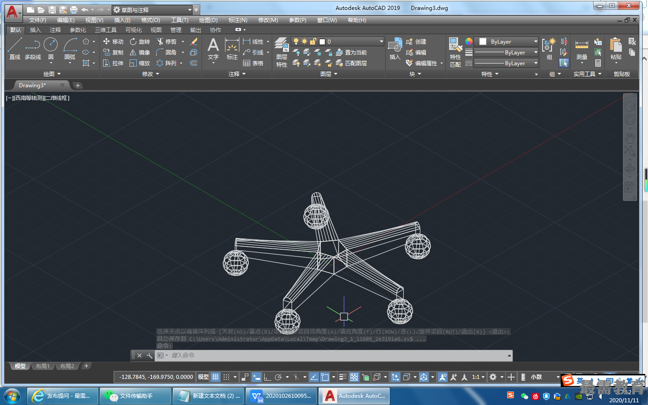Open Windows Start menu
This screenshot has height=405, width=648.
[x=12, y=396]
